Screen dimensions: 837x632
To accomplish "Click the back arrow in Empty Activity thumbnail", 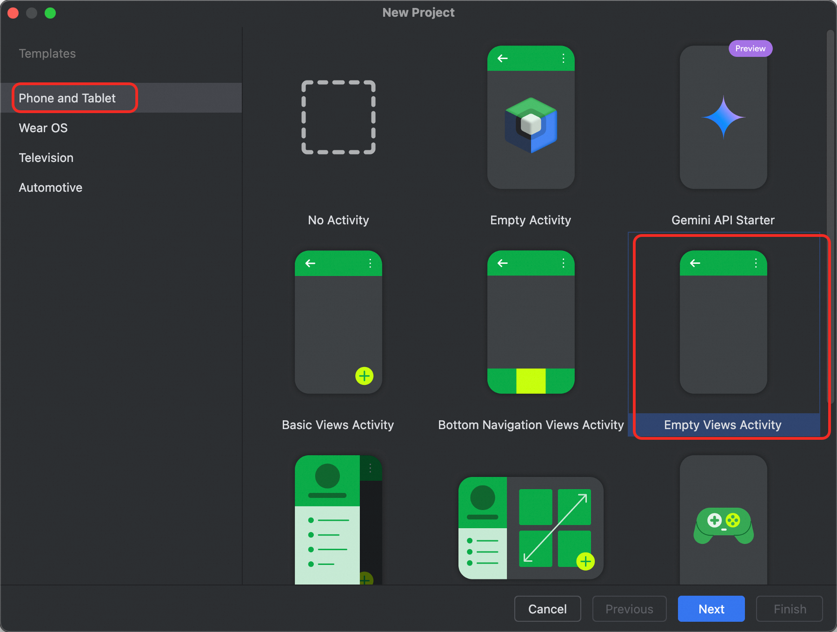I will 503,58.
